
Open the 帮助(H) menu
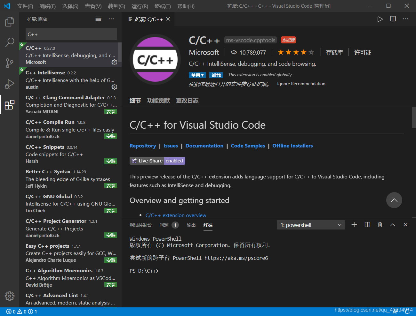[186, 6]
